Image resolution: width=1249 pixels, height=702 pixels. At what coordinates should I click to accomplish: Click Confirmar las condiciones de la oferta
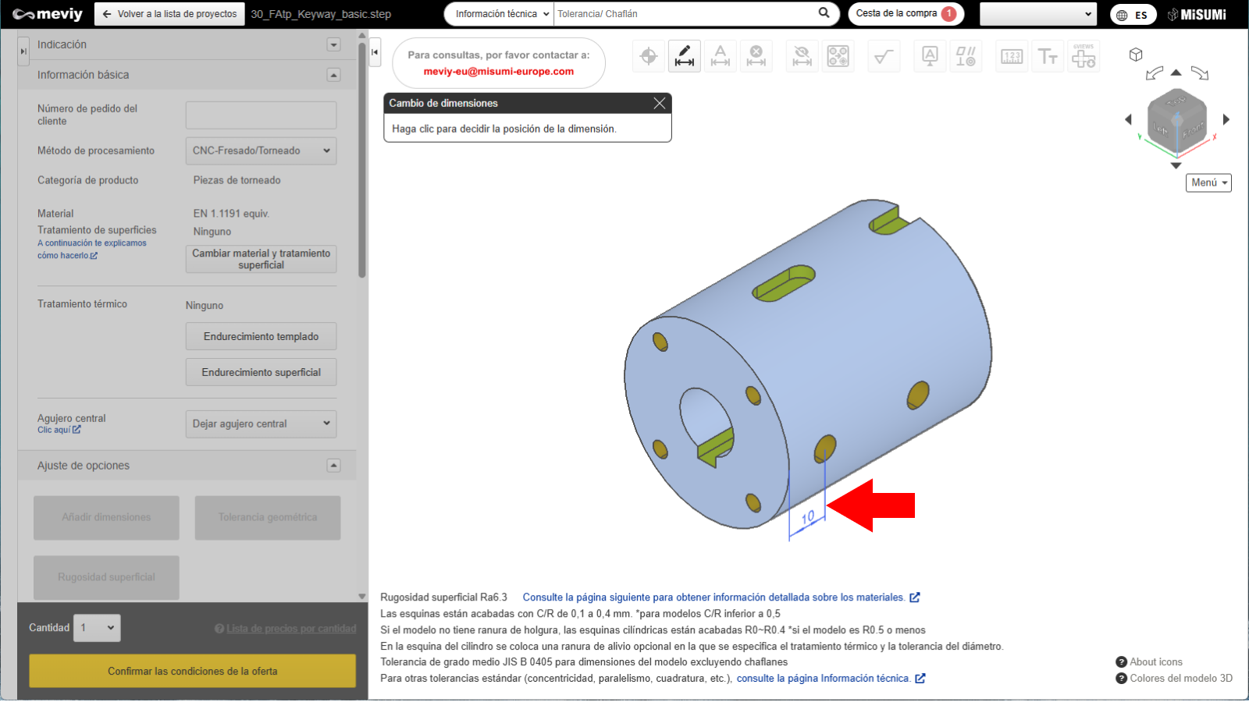192,671
